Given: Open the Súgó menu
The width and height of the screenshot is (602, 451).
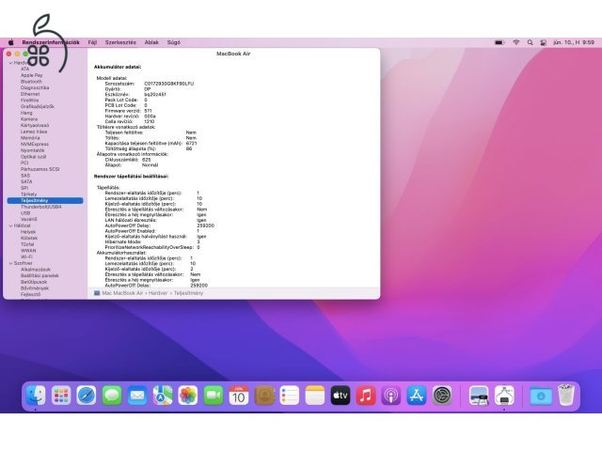Looking at the screenshot, I should [x=173, y=42].
